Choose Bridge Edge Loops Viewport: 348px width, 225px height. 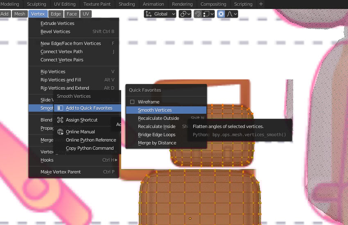(x=157, y=135)
